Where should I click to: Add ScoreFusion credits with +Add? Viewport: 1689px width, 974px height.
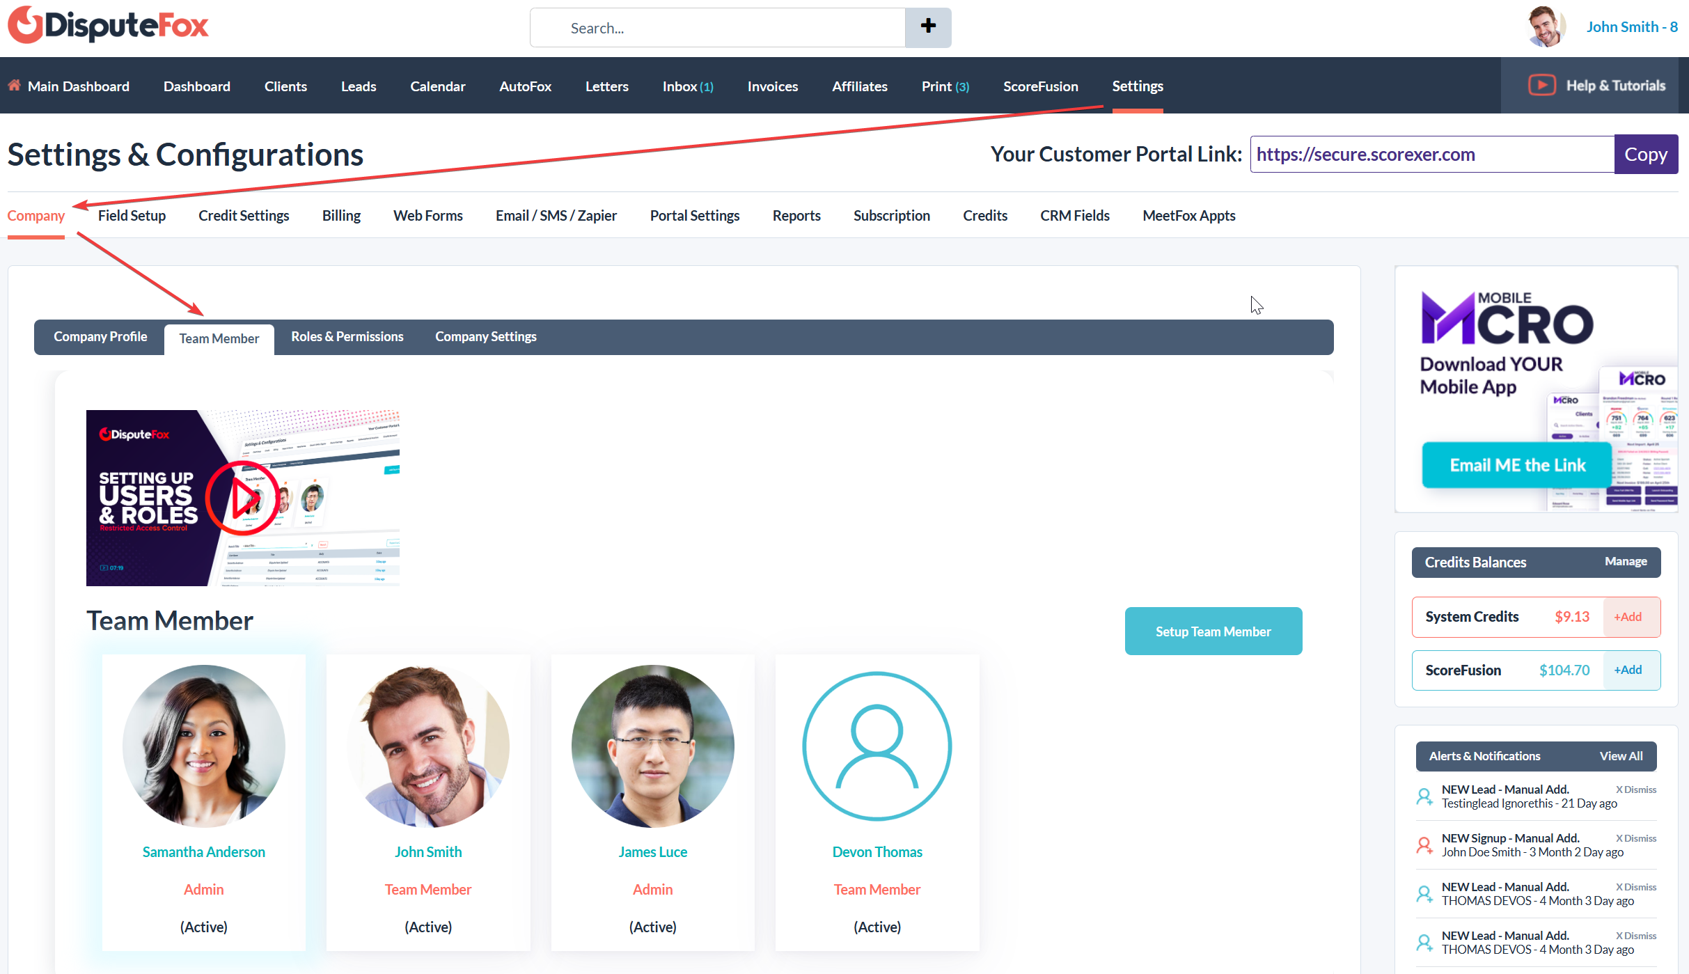click(1628, 670)
